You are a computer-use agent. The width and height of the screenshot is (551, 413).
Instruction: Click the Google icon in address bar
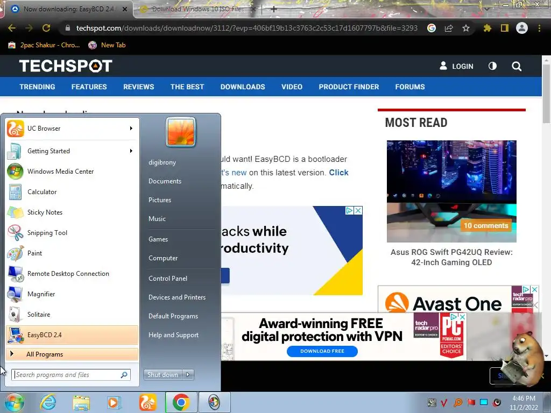point(432,28)
